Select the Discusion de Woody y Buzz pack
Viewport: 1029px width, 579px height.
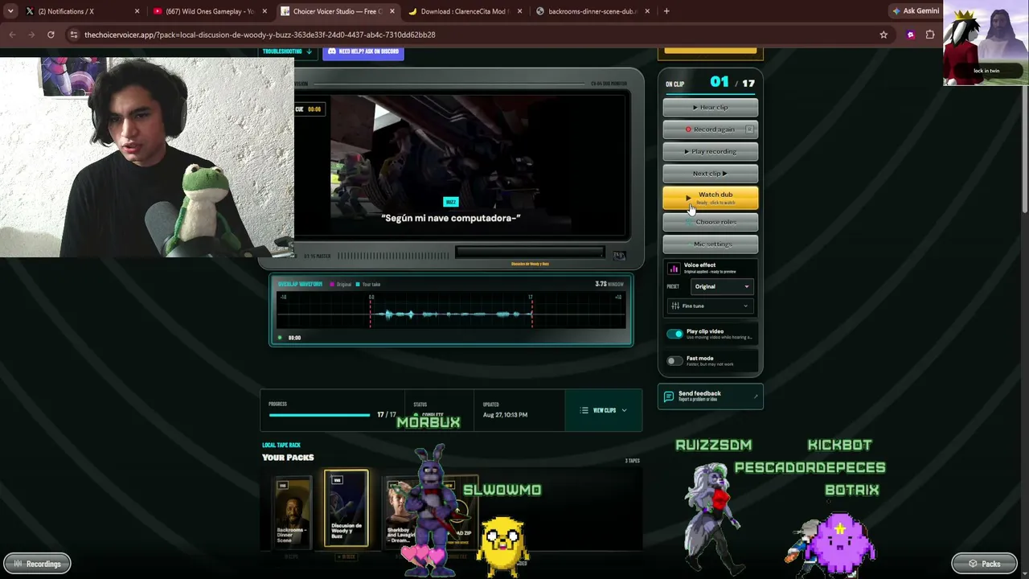click(x=346, y=508)
